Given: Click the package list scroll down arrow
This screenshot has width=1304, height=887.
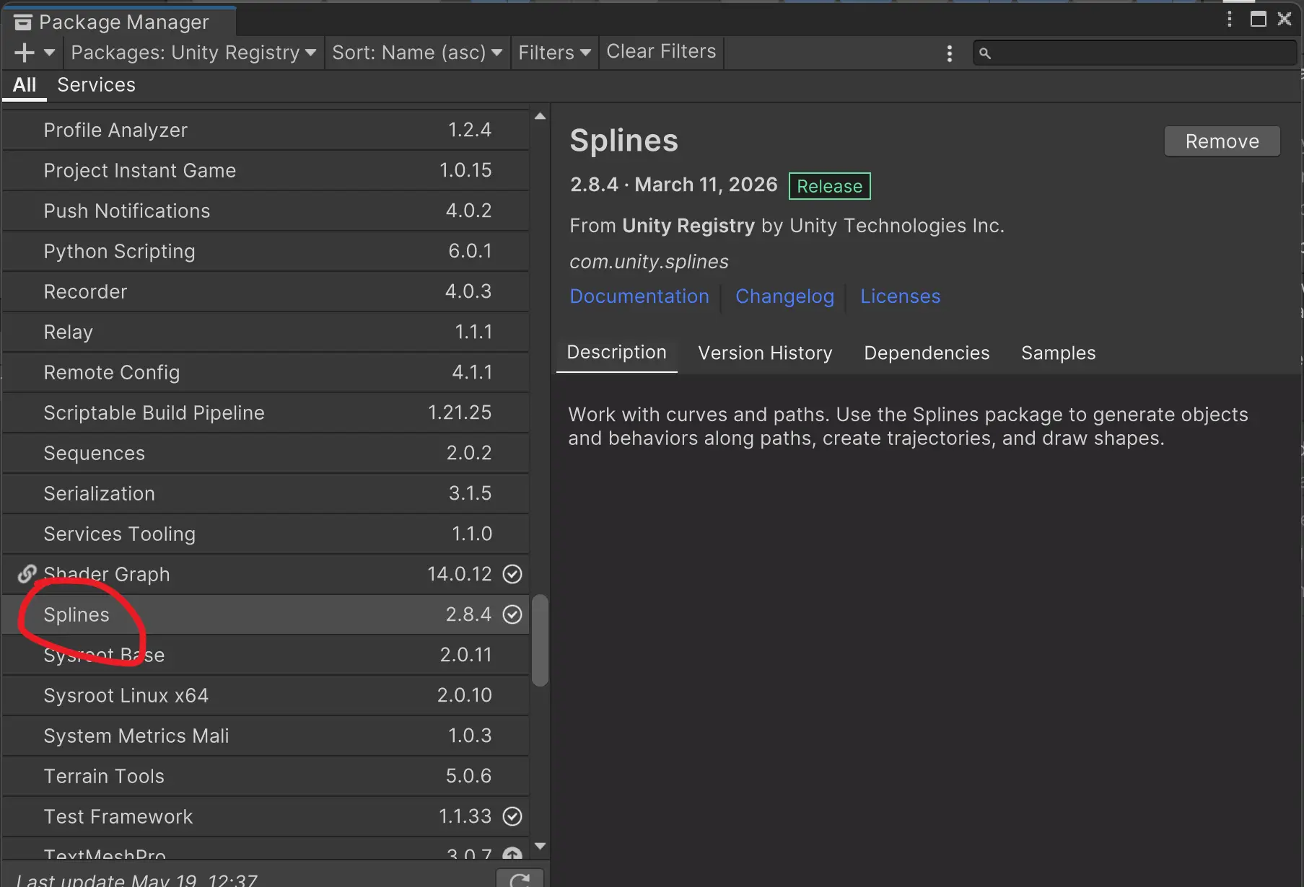Looking at the screenshot, I should click(540, 846).
